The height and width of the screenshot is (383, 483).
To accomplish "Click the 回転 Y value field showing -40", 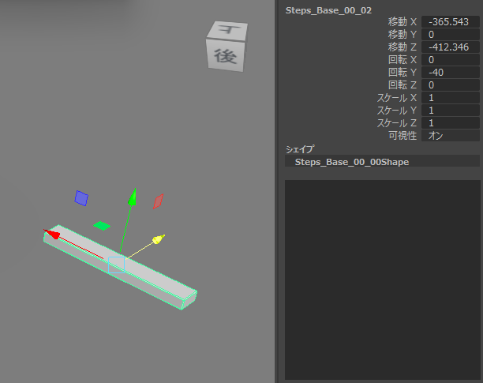I will click(x=450, y=73).
